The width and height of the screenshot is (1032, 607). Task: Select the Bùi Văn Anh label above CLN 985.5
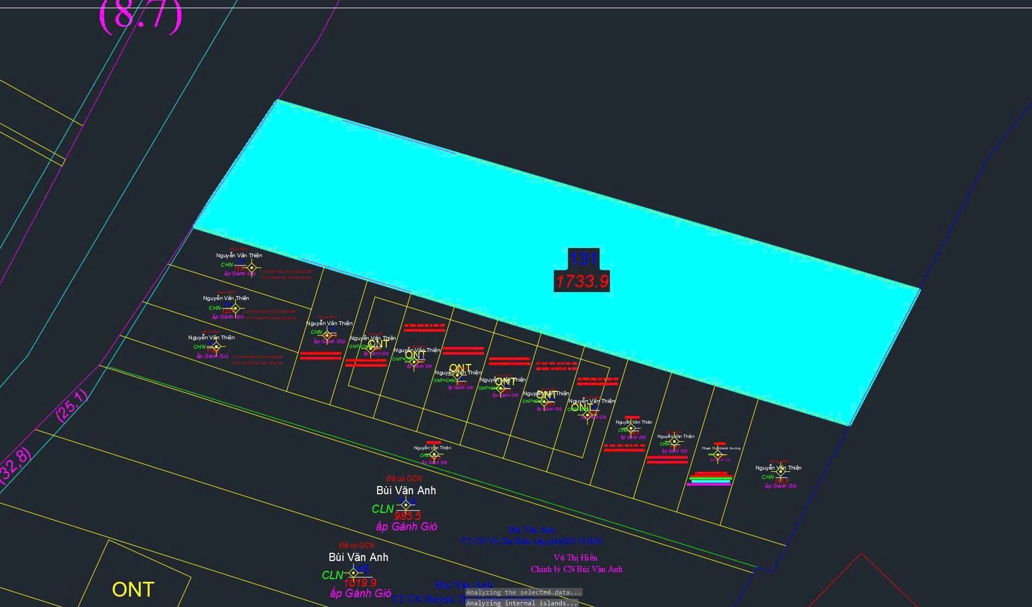pyautogui.click(x=406, y=490)
